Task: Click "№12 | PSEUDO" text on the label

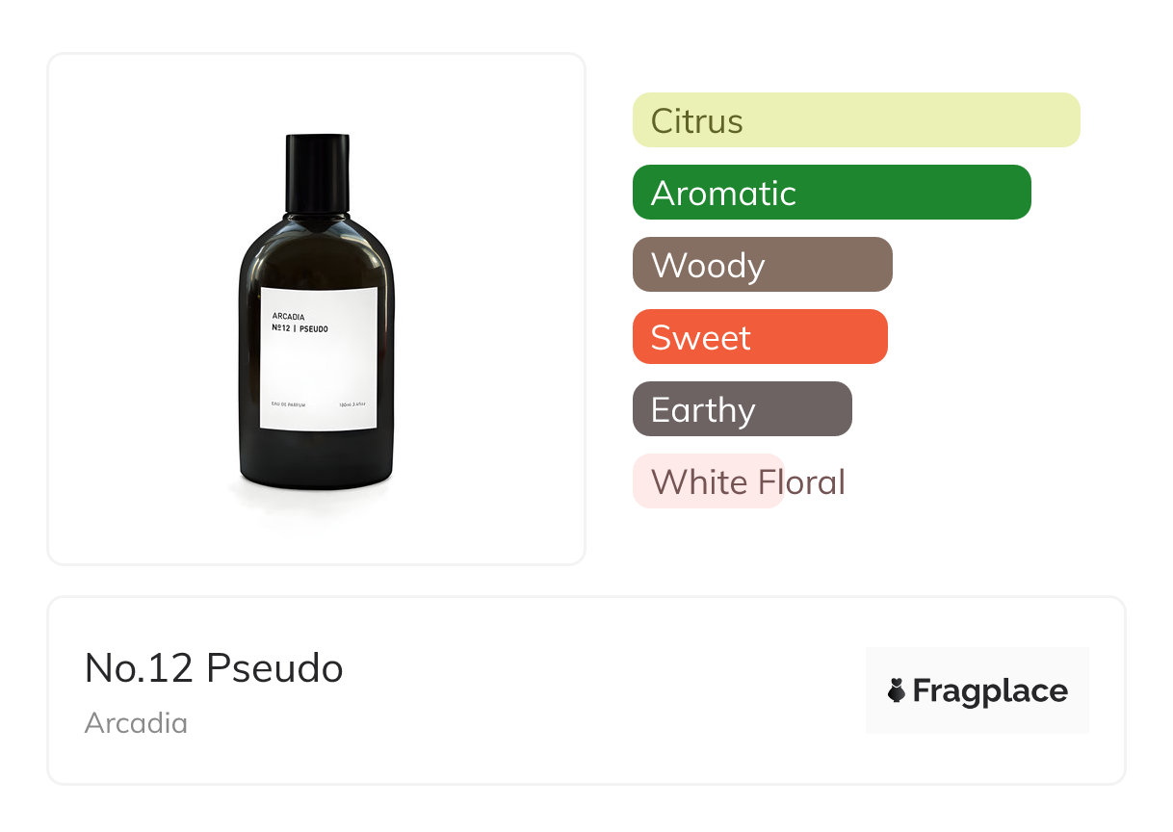Action: (300, 328)
